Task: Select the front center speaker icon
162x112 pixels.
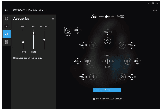Action: (108, 41)
